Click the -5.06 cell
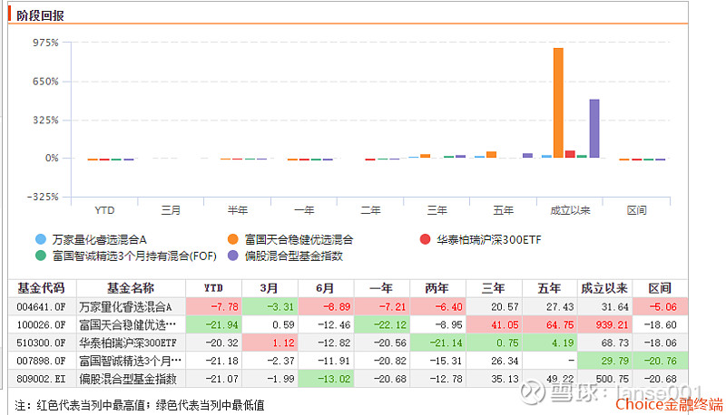 pos(661,307)
